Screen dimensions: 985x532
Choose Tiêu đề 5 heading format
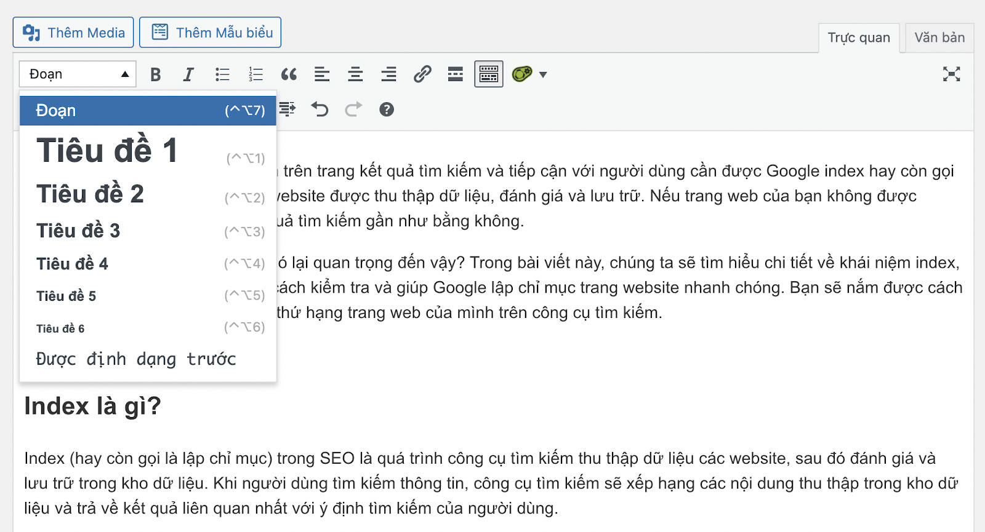click(148, 296)
